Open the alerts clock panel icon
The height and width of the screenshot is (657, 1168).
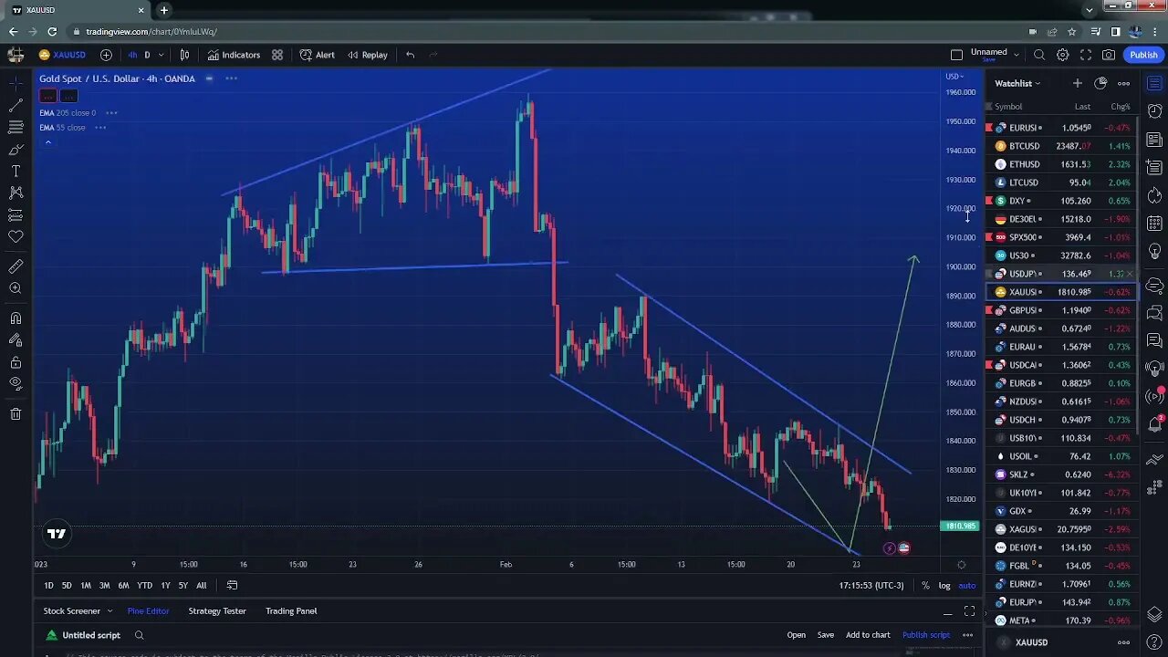[x=1154, y=110]
